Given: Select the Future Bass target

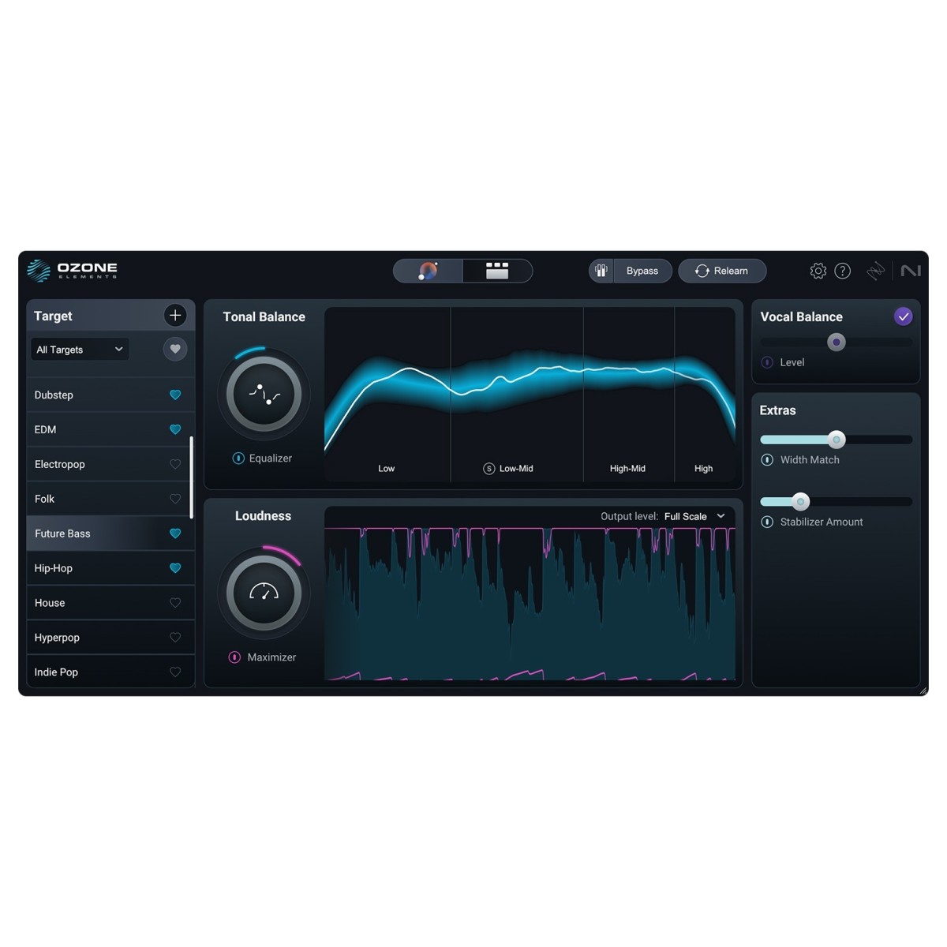Looking at the screenshot, I should (95, 533).
